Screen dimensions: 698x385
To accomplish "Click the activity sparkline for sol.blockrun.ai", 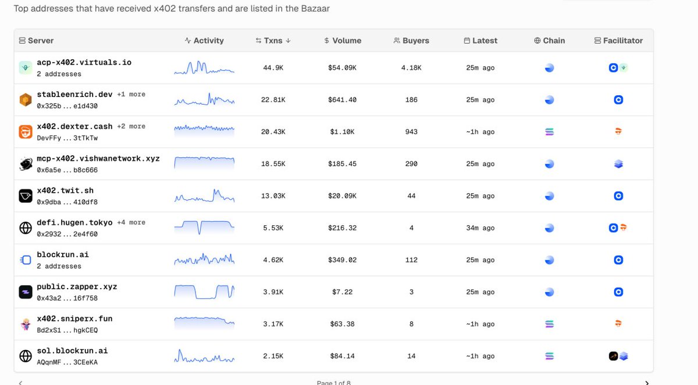I will 204,355.
